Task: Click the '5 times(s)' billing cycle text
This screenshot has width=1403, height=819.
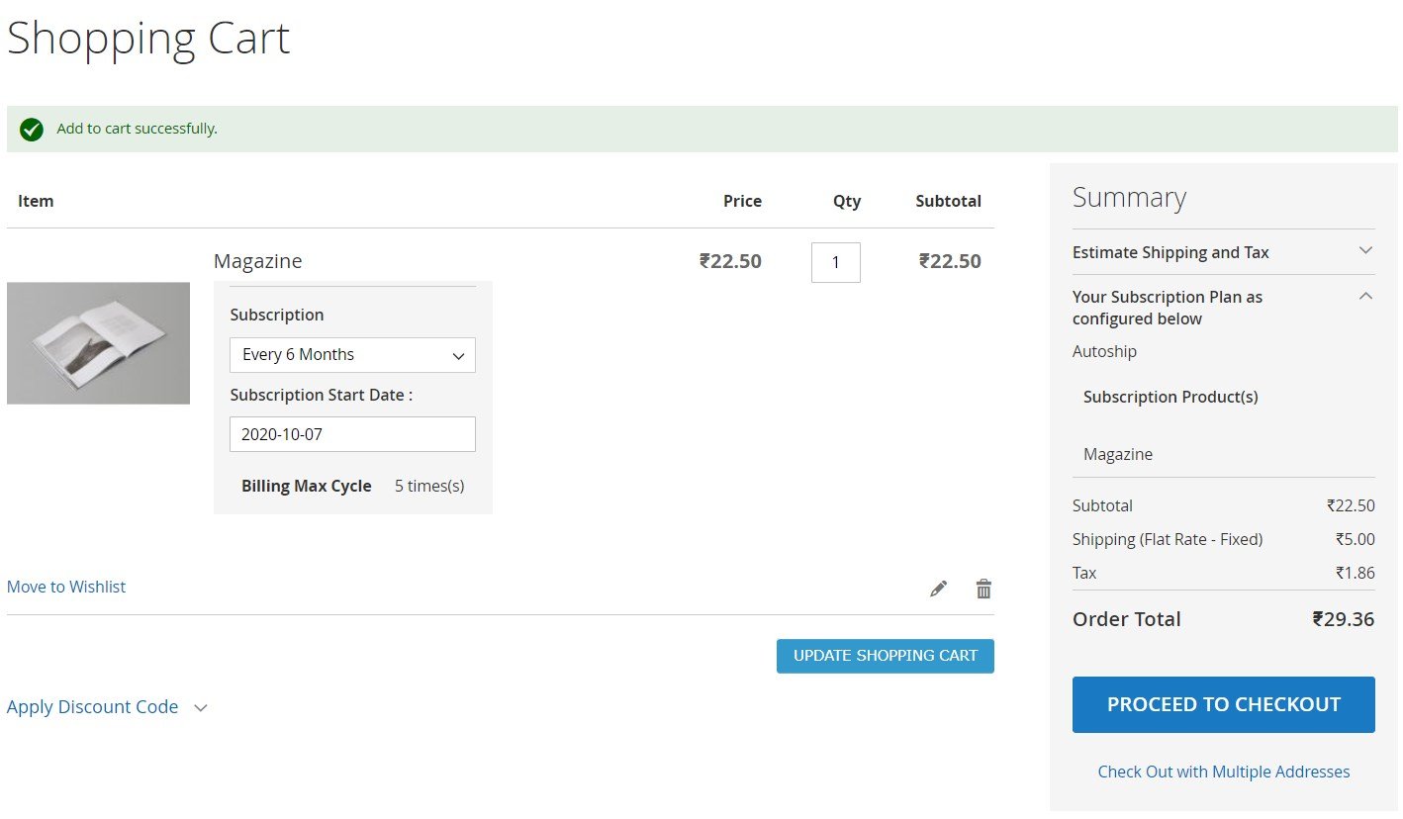Action: pos(429,486)
